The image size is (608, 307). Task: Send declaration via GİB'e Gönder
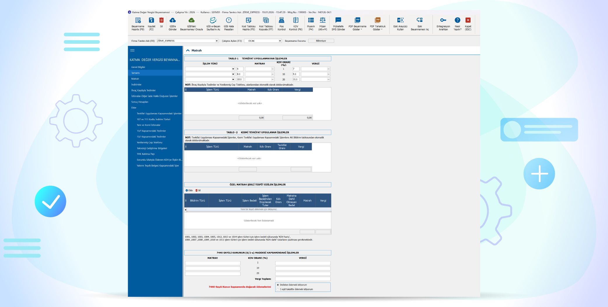tap(173, 20)
